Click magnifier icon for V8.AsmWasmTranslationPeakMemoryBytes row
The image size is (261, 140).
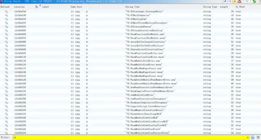pos(6,87)
